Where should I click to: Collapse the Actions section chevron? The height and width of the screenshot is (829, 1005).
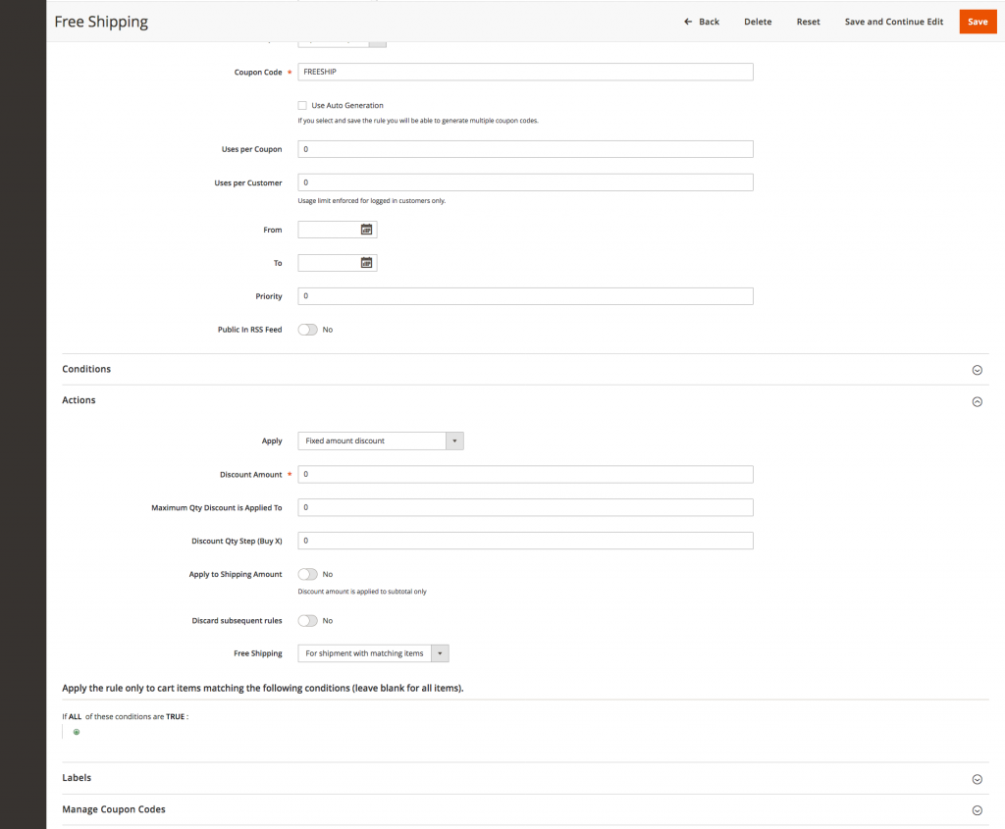tap(977, 401)
